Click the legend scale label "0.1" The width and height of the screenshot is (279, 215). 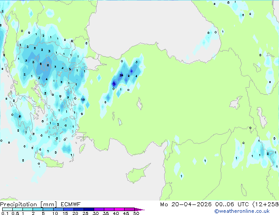pyautogui.click(x=5, y=213)
